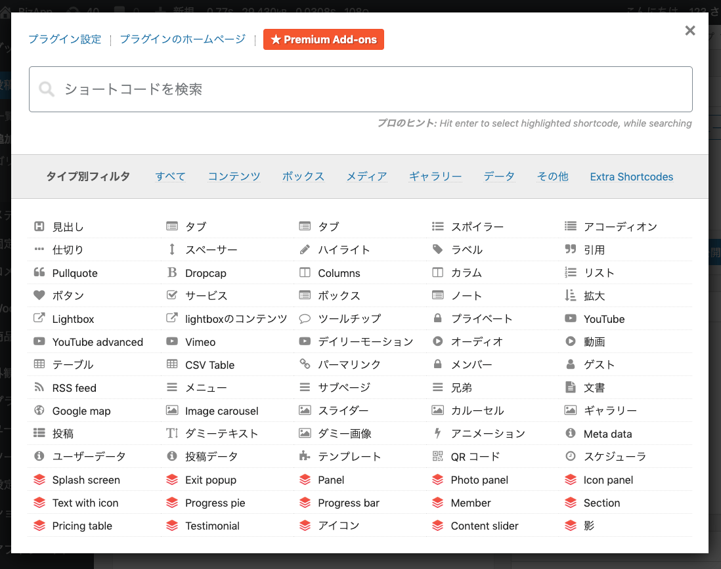Select the ゲスト user icon
This screenshot has width=721, height=569.
pos(570,364)
